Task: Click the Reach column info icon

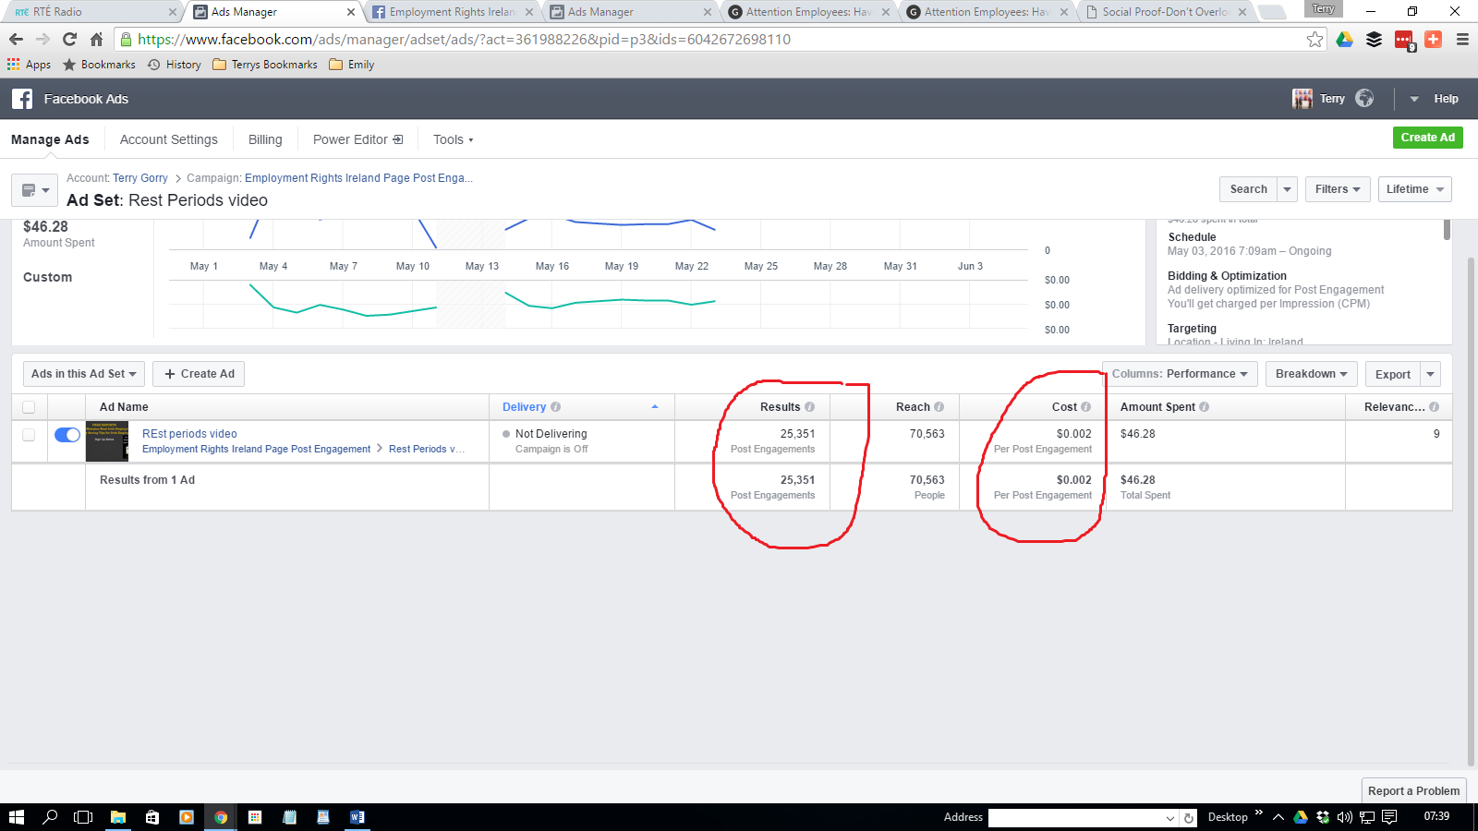Action: point(939,407)
